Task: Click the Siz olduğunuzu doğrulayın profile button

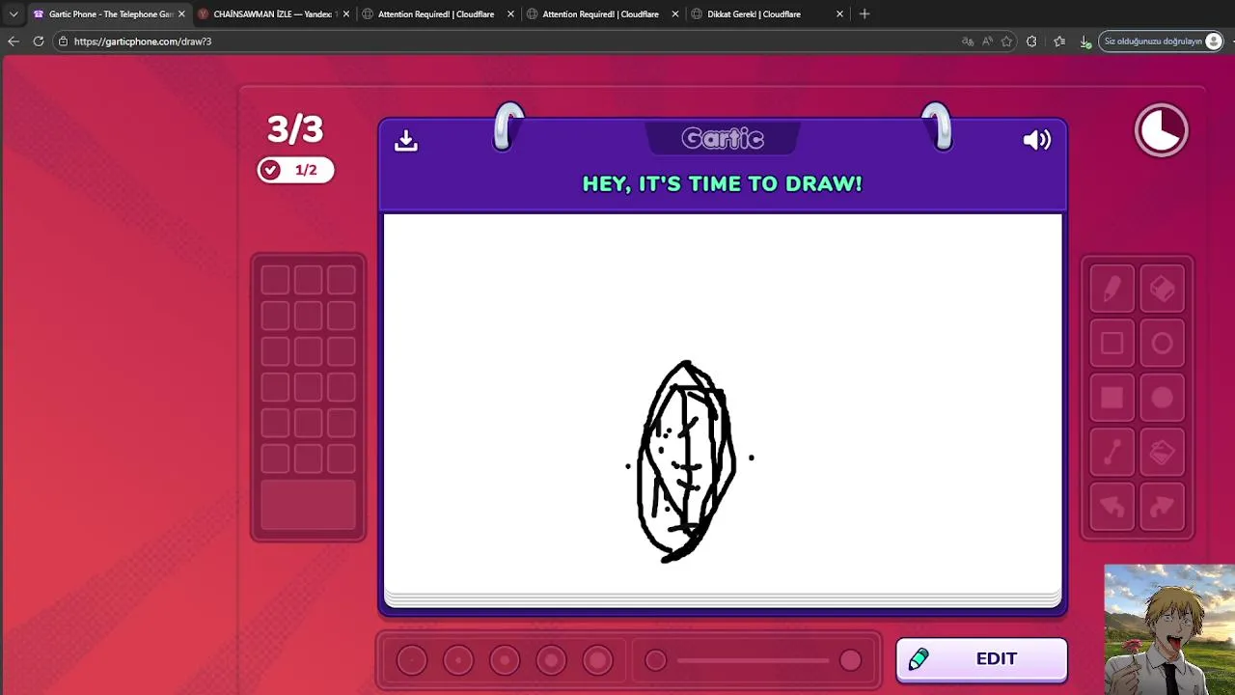Action: click(x=1163, y=42)
